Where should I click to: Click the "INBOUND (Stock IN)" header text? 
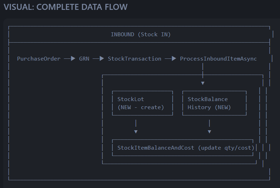click(x=141, y=35)
